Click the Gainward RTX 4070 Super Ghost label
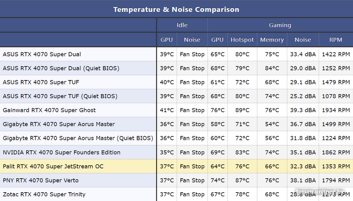 pos(49,110)
